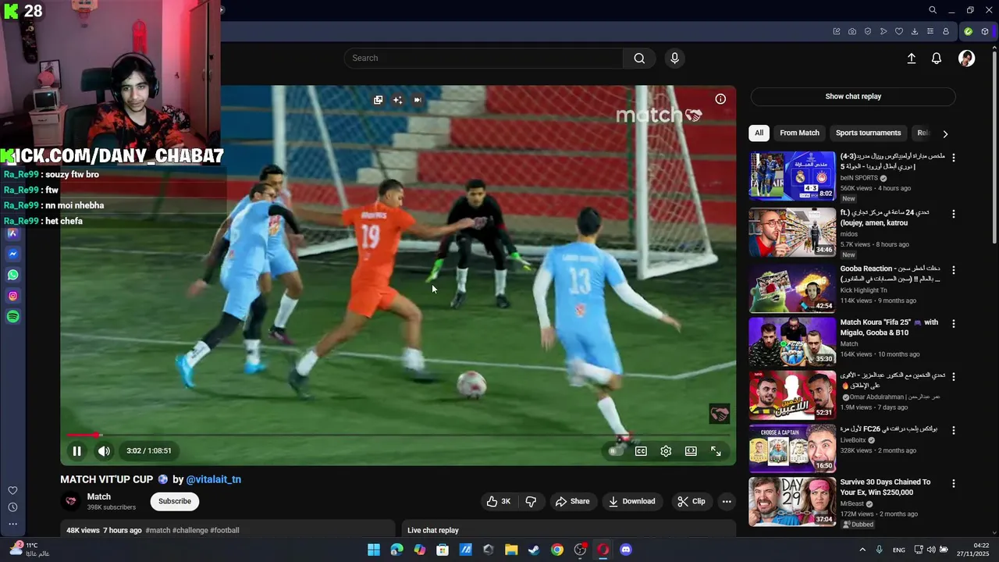This screenshot has width=999, height=562.
Task: Switch to theater mode
Action: pyautogui.click(x=691, y=451)
